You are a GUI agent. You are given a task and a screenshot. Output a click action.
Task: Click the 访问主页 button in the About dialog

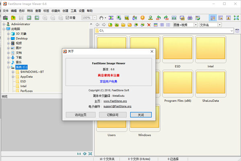point(81,115)
